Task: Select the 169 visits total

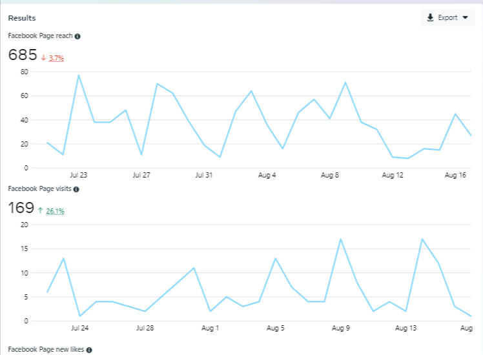Action: 21,208
